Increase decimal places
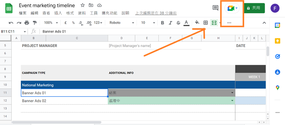The image size is (285, 125). point(89,23)
